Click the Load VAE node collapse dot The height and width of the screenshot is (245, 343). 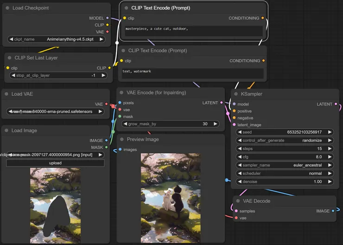(6, 94)
